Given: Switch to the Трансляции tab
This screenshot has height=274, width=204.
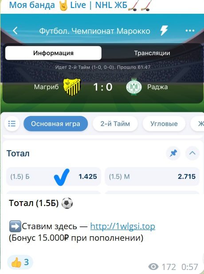Looking at the screenshot, I should [x=152, y=53].
